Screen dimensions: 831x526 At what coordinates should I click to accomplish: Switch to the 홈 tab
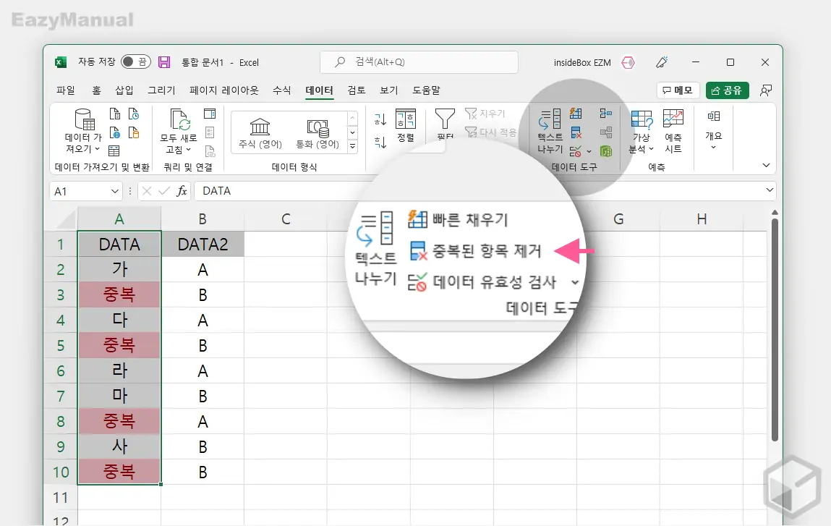click(96, 90)
